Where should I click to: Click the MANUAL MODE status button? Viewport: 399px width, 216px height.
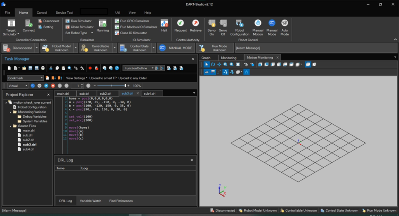click(x=176, y=48)
